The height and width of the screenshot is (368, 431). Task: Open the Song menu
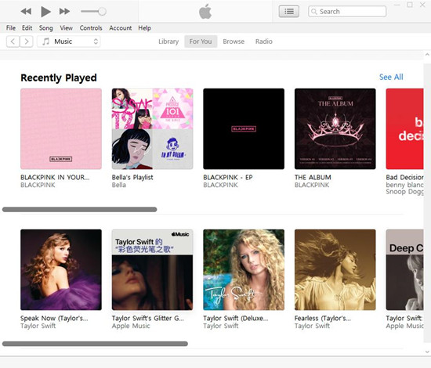pos(45,28)
